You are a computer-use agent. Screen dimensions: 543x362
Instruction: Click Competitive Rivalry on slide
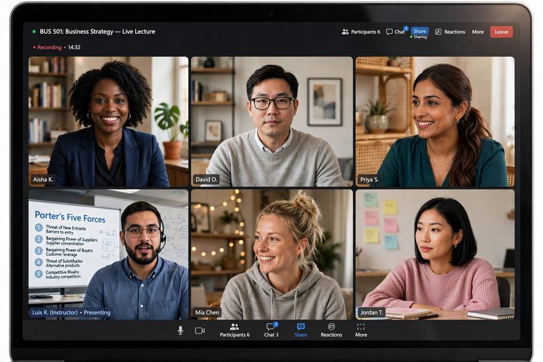62,272
